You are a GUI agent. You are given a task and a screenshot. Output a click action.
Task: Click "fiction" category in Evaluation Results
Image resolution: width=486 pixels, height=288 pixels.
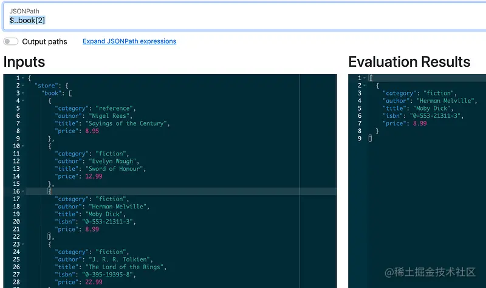(438, 94)
